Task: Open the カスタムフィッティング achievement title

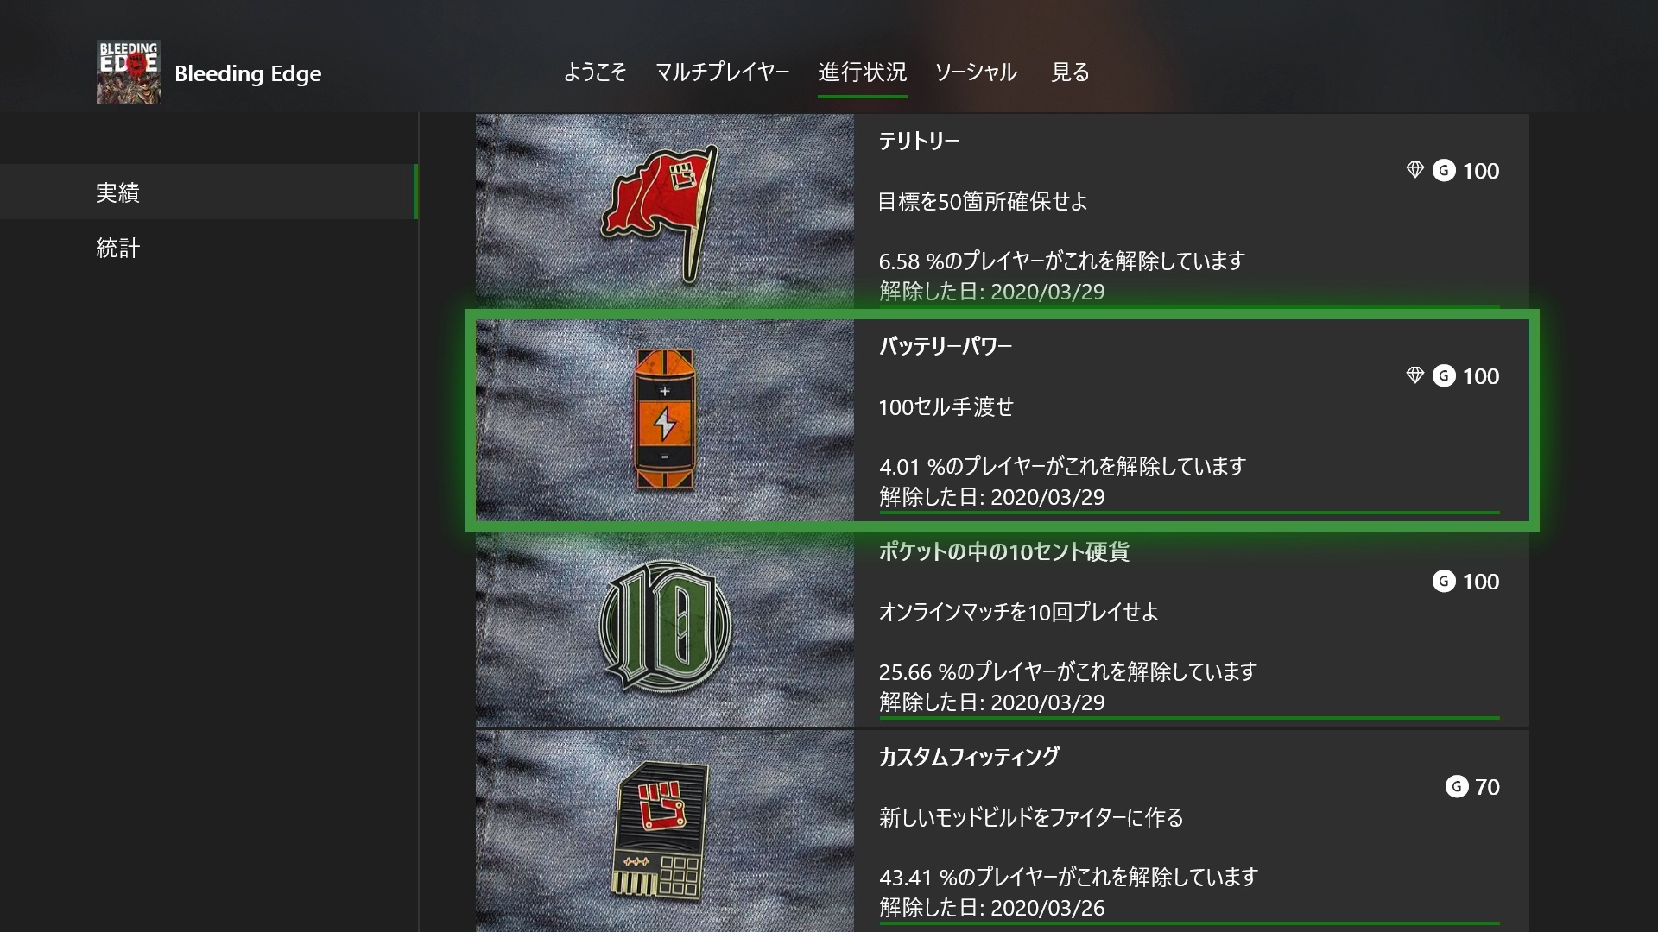Action: 969,758
